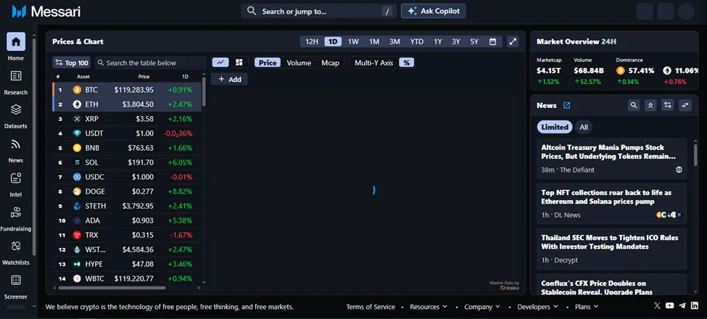The height and width of the screenshot is (319, 707).
Task: Switch news filter to Limited
Action: (555, 127)
